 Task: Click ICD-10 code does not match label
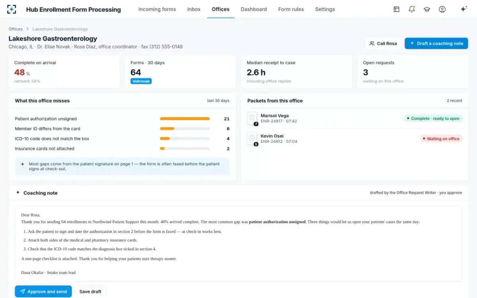pos(52,139)
